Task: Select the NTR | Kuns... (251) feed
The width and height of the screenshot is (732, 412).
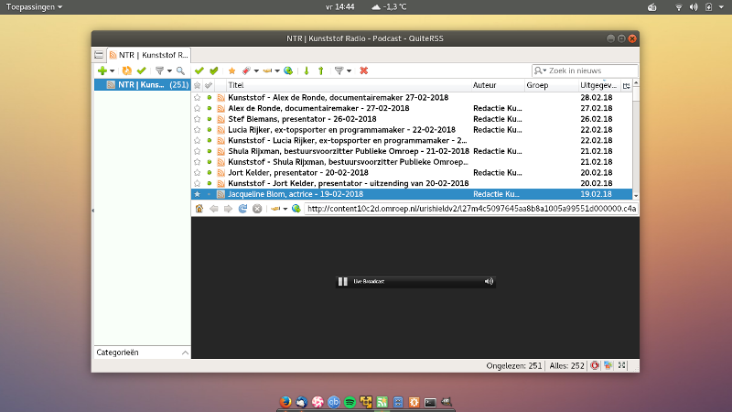Action: click(142, 84)
